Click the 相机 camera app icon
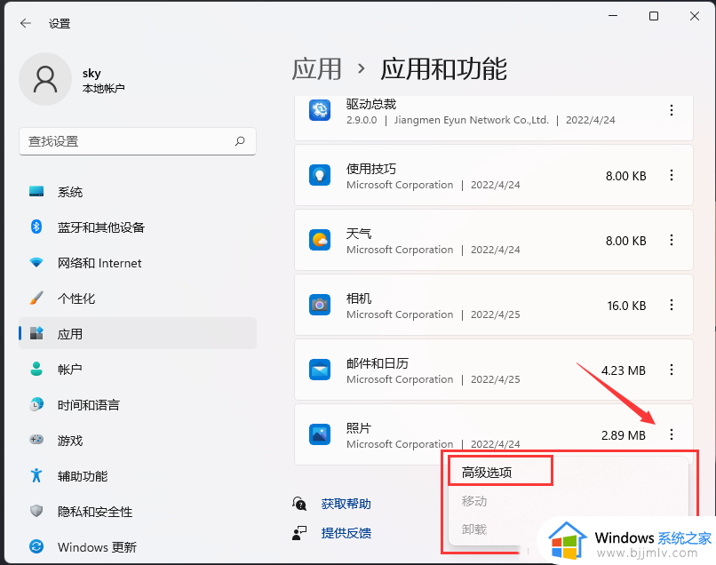The height and width of the screenshot is (565, 716). click(x=320, y=305)
